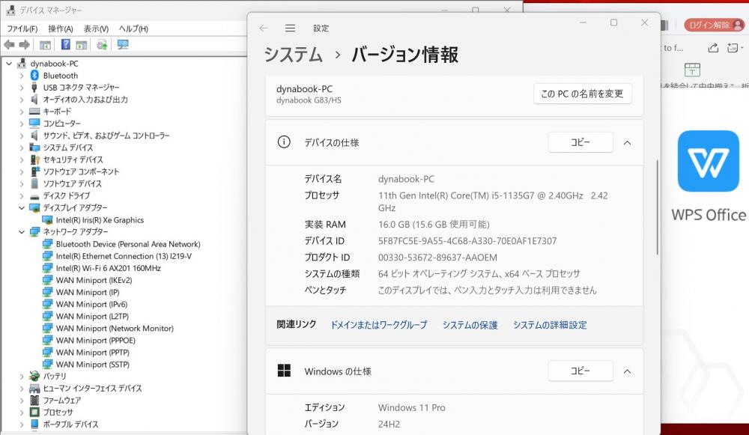
Task: Select WAN Miniport (Network Monitor) entry
Action: click(115, 329)
